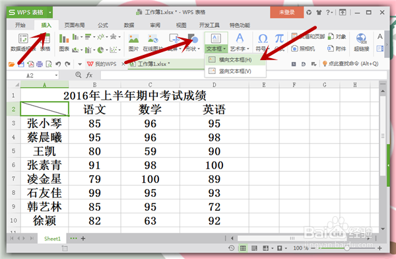Insert a picture with 图片 icon
Image resolution: width=396 pixels, height=259 pixels.
133,42
